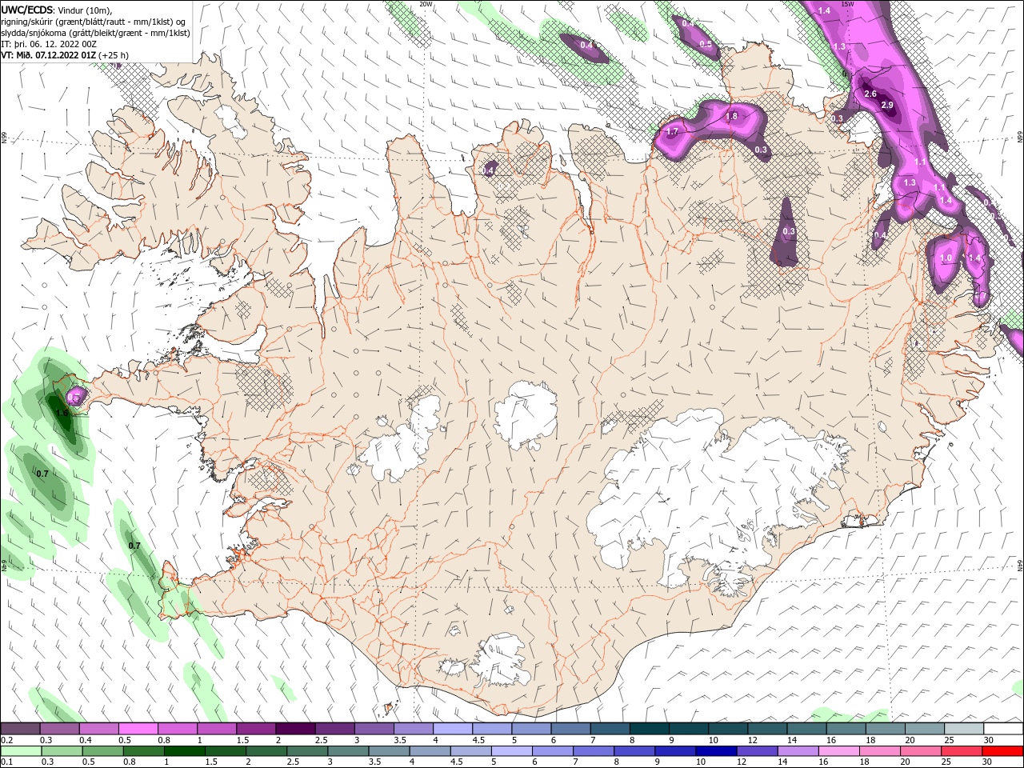Pick the darkest green 1 rain scale swatch
Image resolution: width=1024 pixels, height=768 pixels.
tap(184, 751)
